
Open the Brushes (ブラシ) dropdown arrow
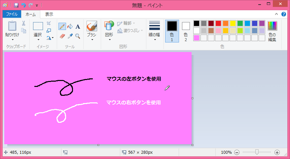click(92, 40)
